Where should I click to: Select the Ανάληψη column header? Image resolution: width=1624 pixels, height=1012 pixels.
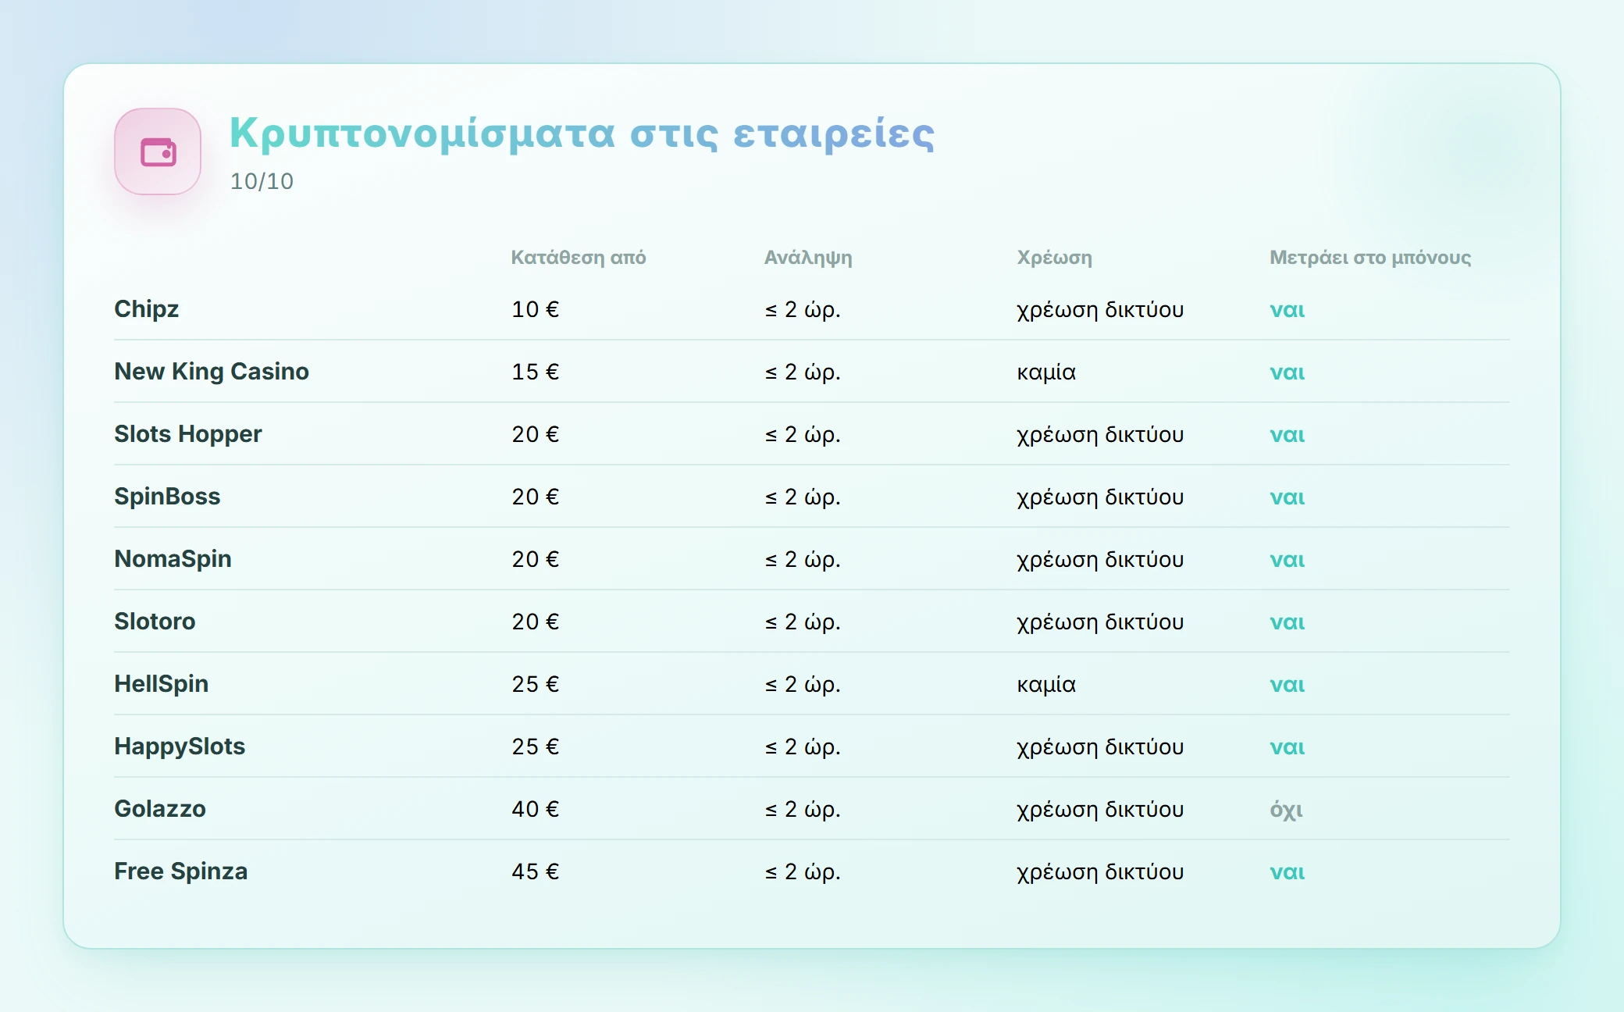808,258
